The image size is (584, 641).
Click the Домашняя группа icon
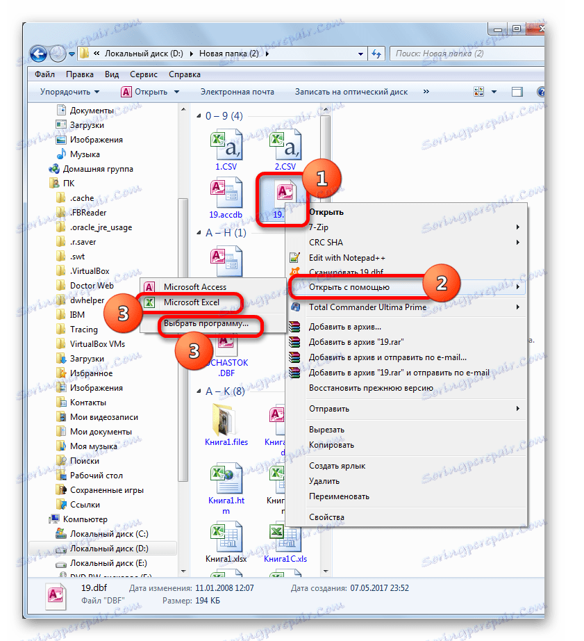(x=54, y=169)
